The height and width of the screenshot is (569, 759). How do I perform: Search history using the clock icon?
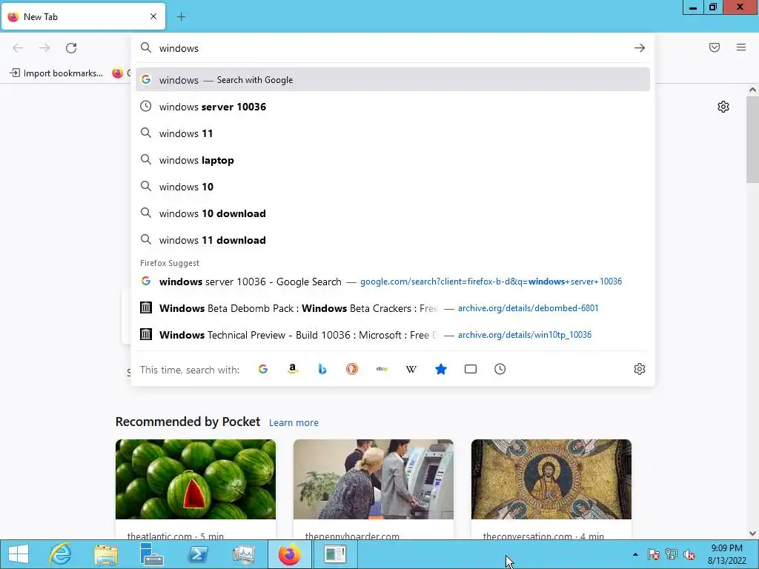500,369
